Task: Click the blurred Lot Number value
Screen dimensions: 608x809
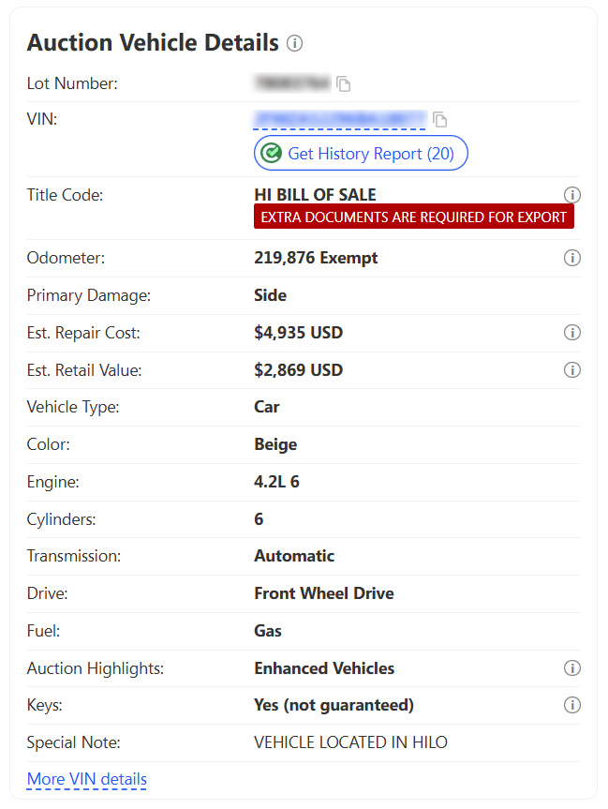Action: click(x=292, y=83)
